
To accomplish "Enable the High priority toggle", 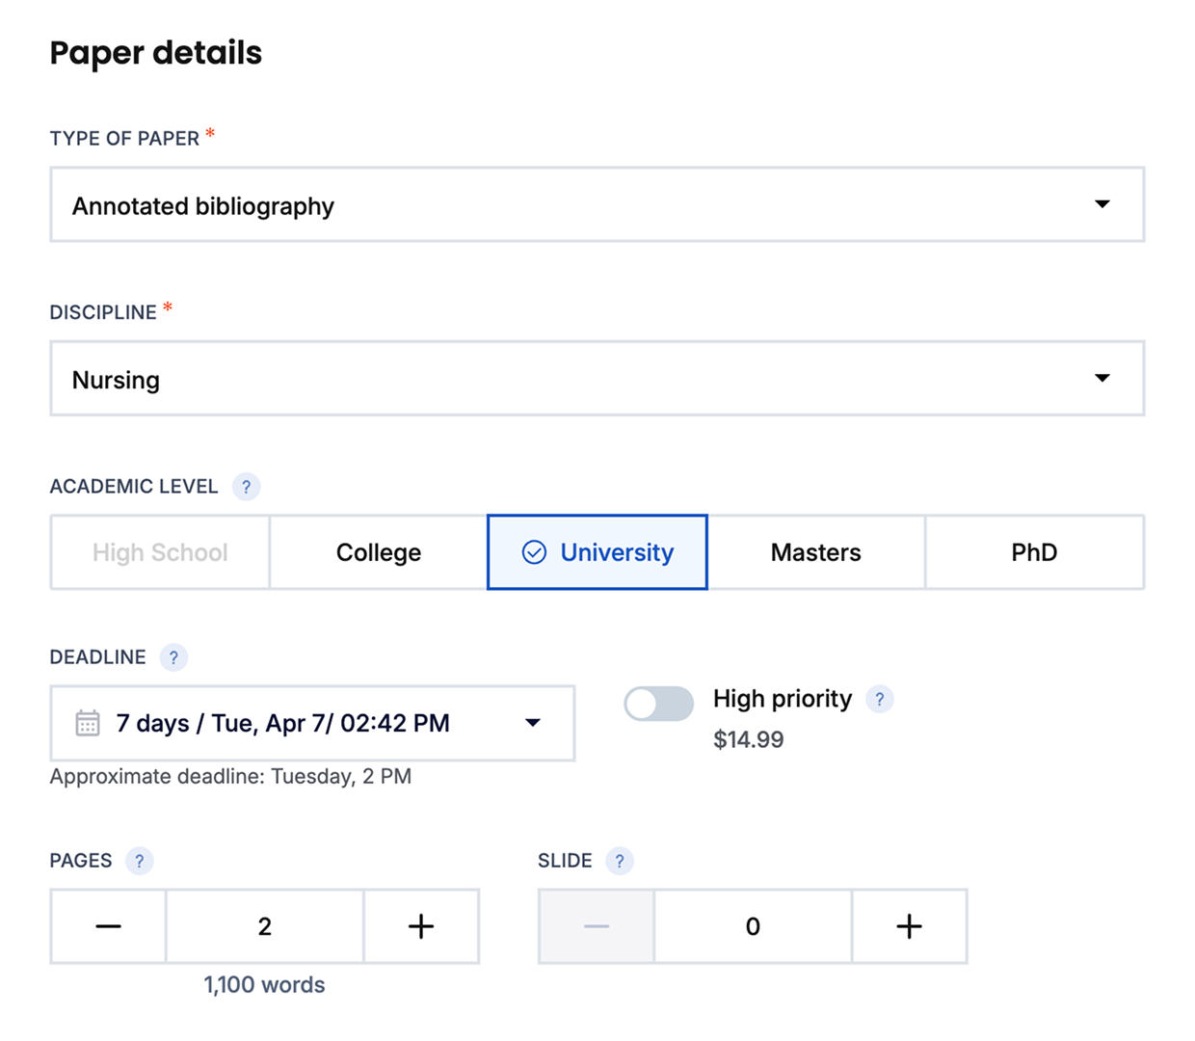I will click(658, 704).
